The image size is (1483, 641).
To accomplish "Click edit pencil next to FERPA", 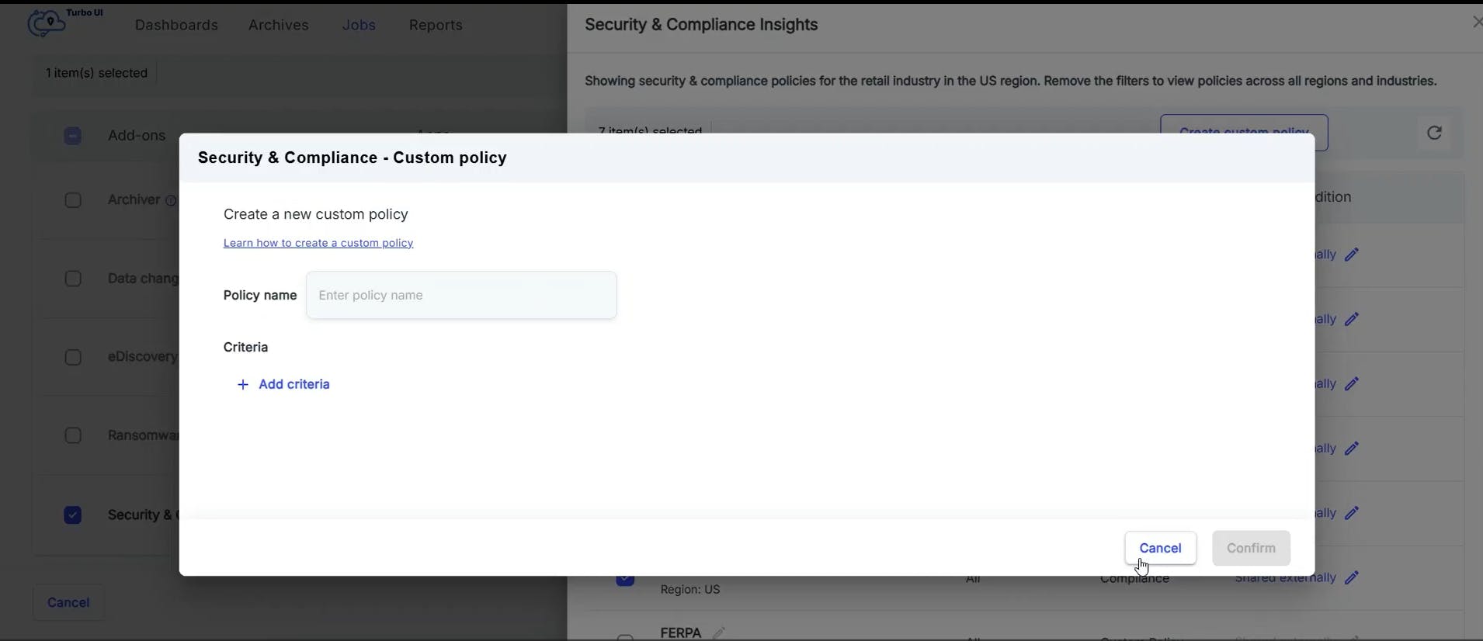I will coord(720,633).
